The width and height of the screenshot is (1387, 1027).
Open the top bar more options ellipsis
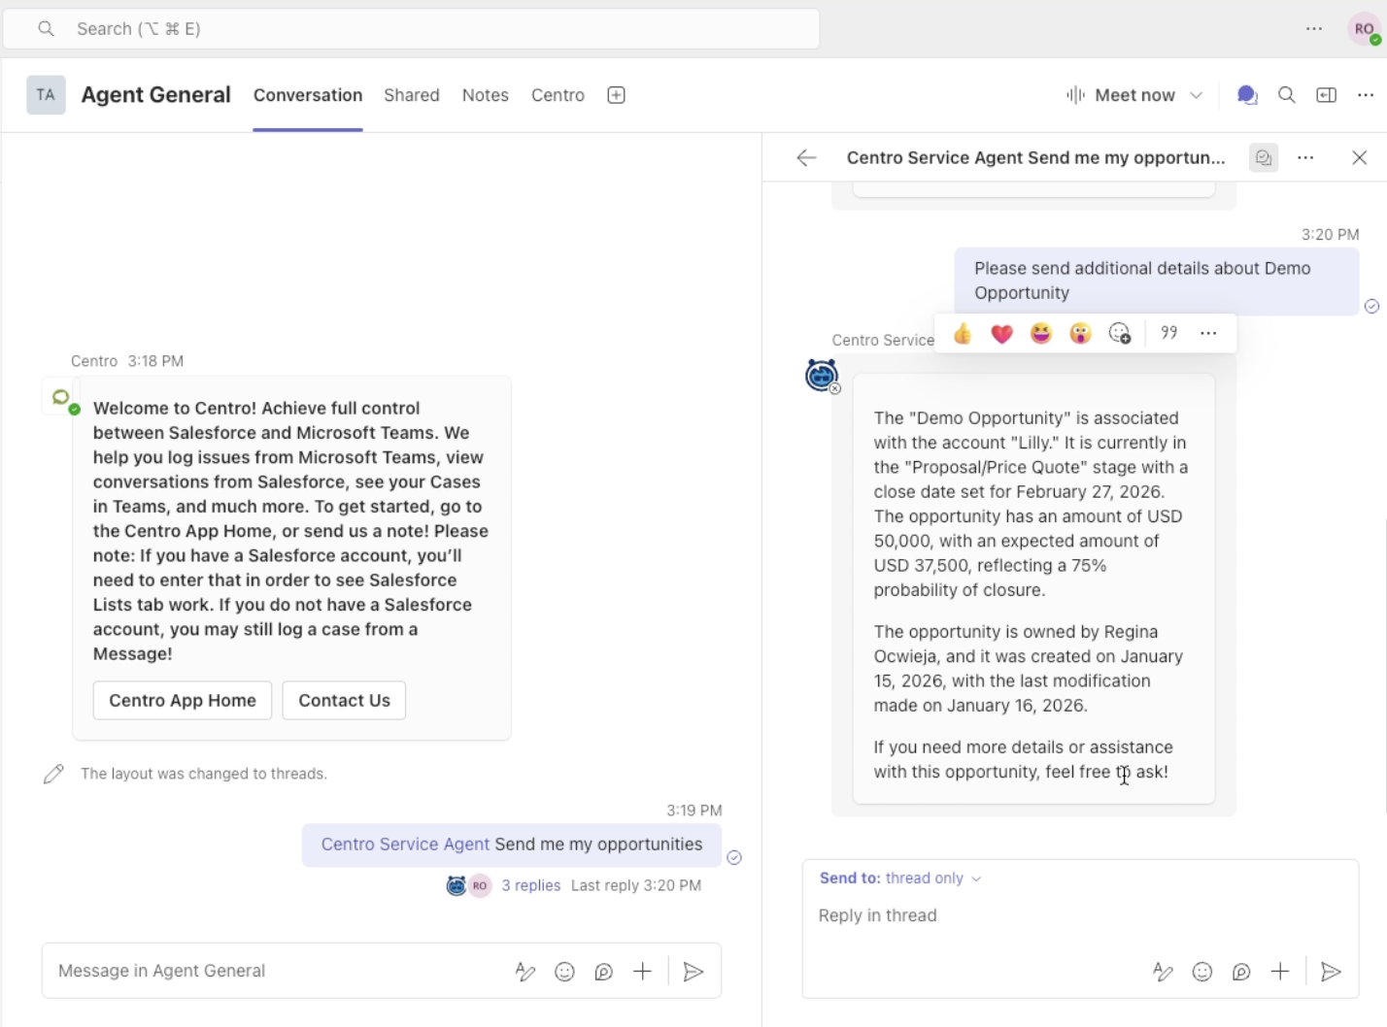1314,29
